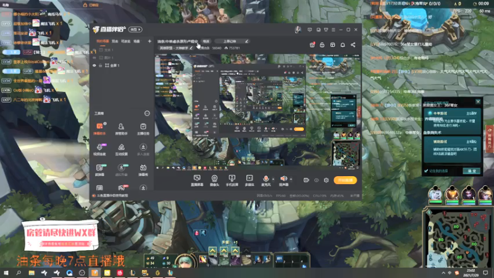Open the 房管助手 tool
Viewport: 494px width, 278px height.
point(121,129)
